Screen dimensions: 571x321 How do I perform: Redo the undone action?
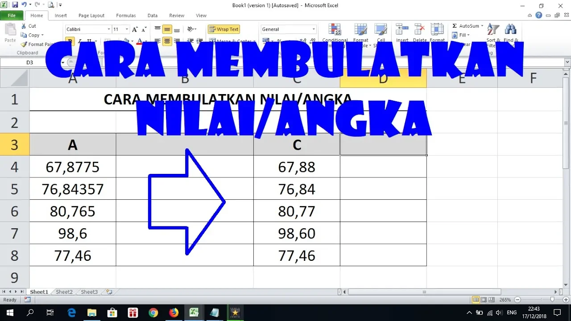[37, 5]
